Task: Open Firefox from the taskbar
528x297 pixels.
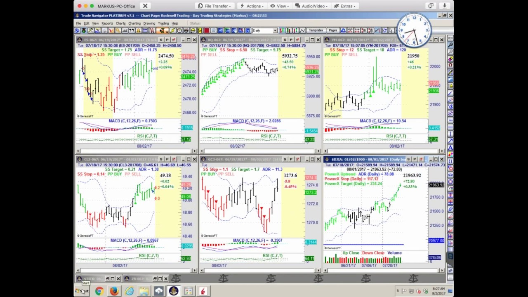Action: (x=114, y=291)
